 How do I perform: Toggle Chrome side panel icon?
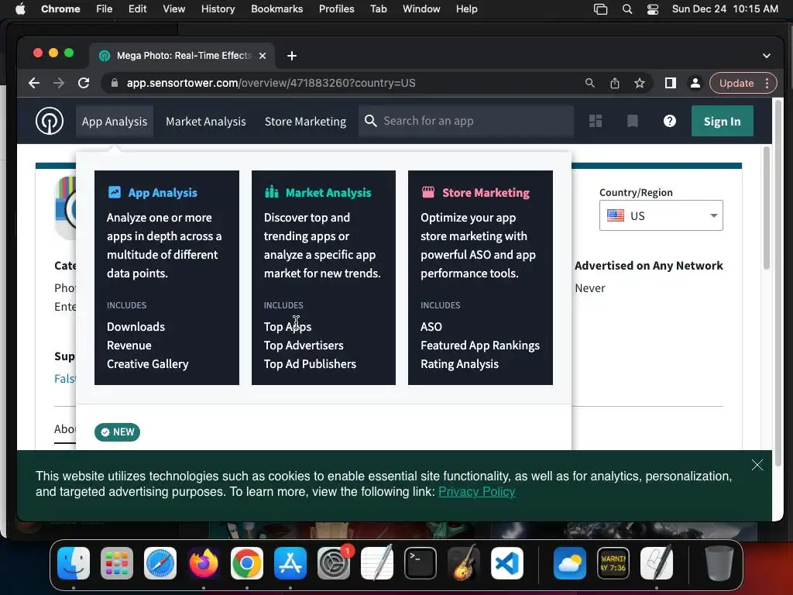(671, 83)
